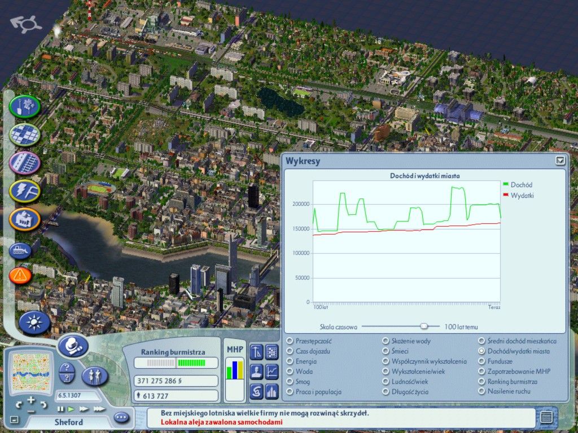The image size is (578, 433).
Task: Collapse the Wykresy panel with its arrow
Action: (x=560, y=160)
